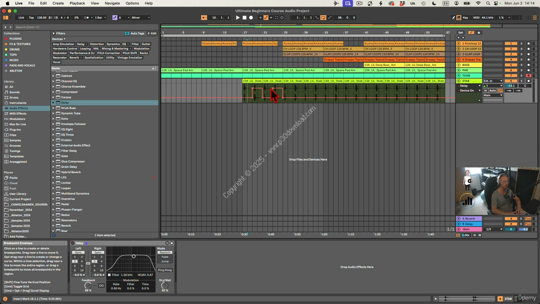Viewport: 540px width, 304px height.
Task: Open the File menu
Action: 31,3
